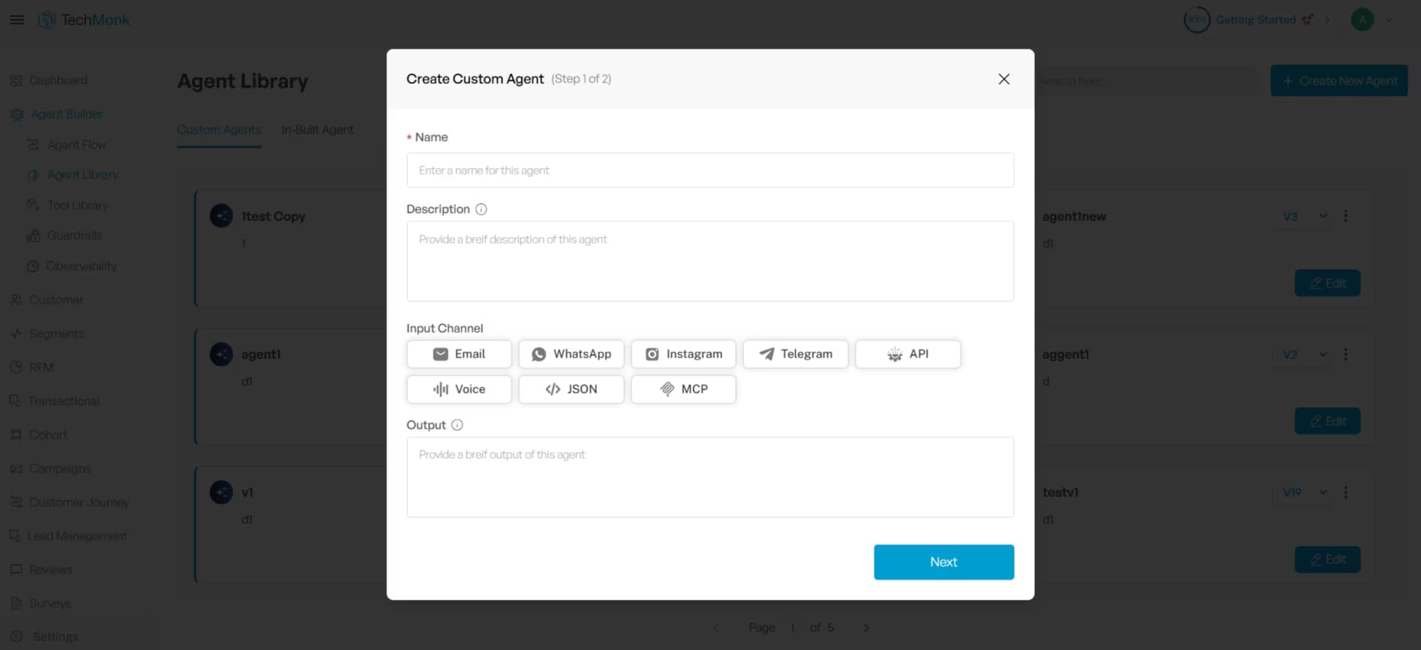Image resolution: width=1421 pixels, height=650 pixels.
Task: Open more options for testv1
Action: point(1346,492)
